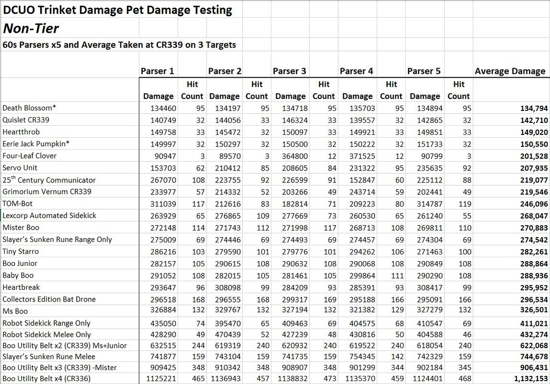
Task: Click Death Blossom average 134,794
Action: (534, 108)
